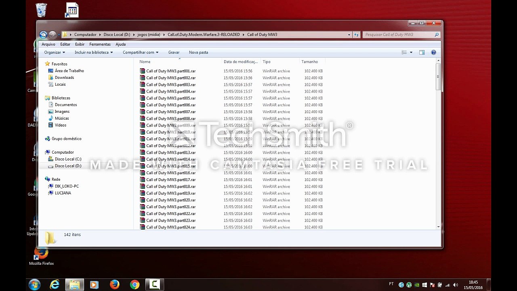
Task: Click the Músicas note icon
Action: (50, 118)
